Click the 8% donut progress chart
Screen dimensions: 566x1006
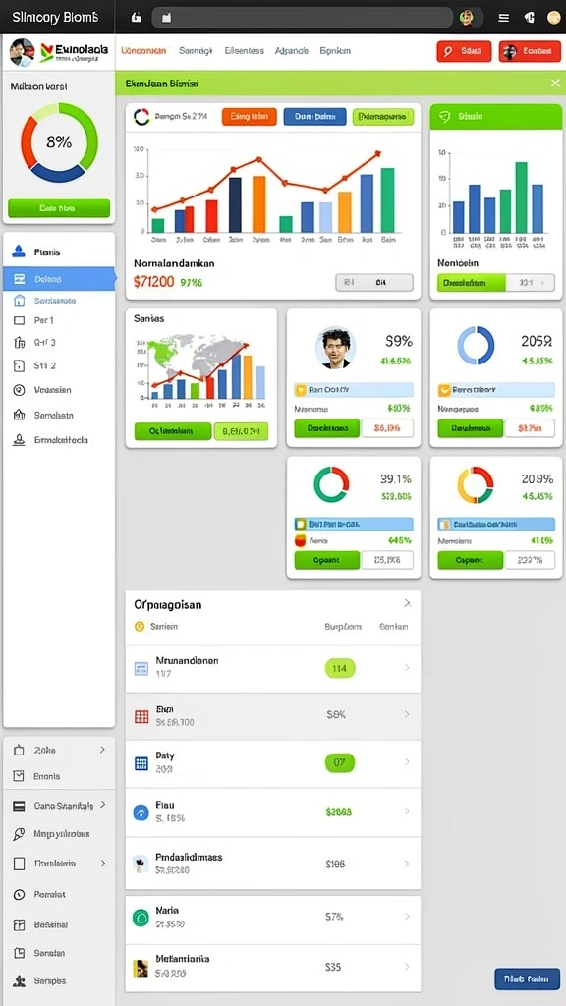pyautogui.click(x=59, y=142)
